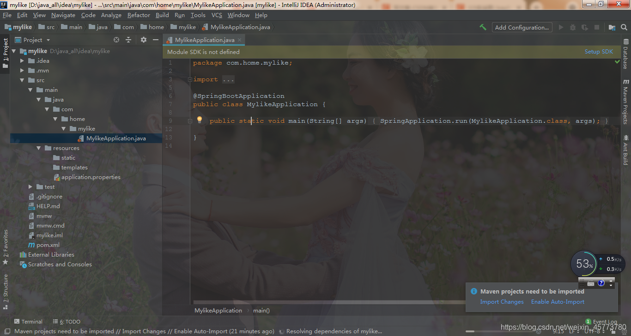The image size is (631, 336).
Task: Click the intention lightbulb on line 9
Action: pyautogui.click(x=200, y=120)
